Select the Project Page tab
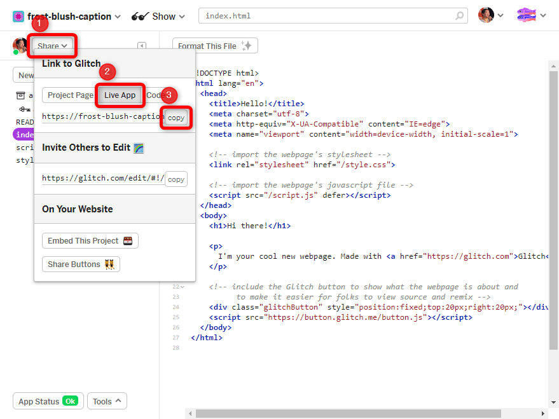 coord(70,95)
